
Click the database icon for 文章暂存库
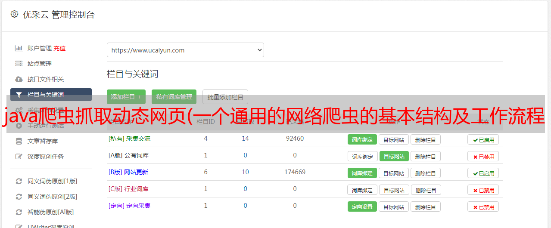19,141
